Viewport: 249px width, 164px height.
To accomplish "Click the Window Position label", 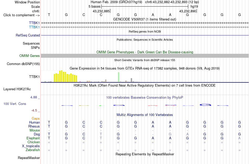I will [27, 2].
